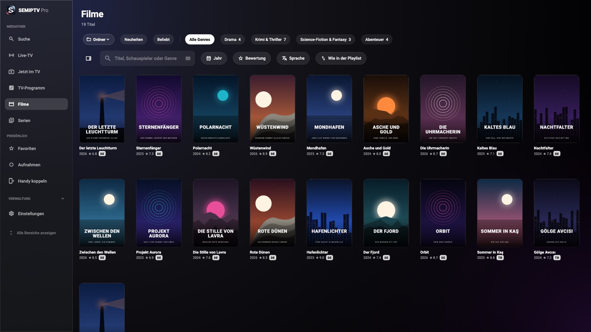
Task: Open the TV-Programm guide
Action: 36,88
